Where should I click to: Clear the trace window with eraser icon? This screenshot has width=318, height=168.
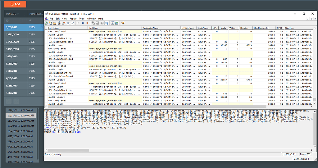pyautogui.click(x=72, y=23)
